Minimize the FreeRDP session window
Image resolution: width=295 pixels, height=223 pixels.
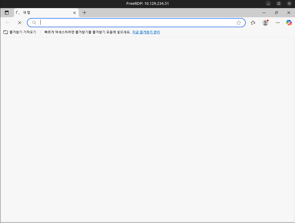coord(268,4)
